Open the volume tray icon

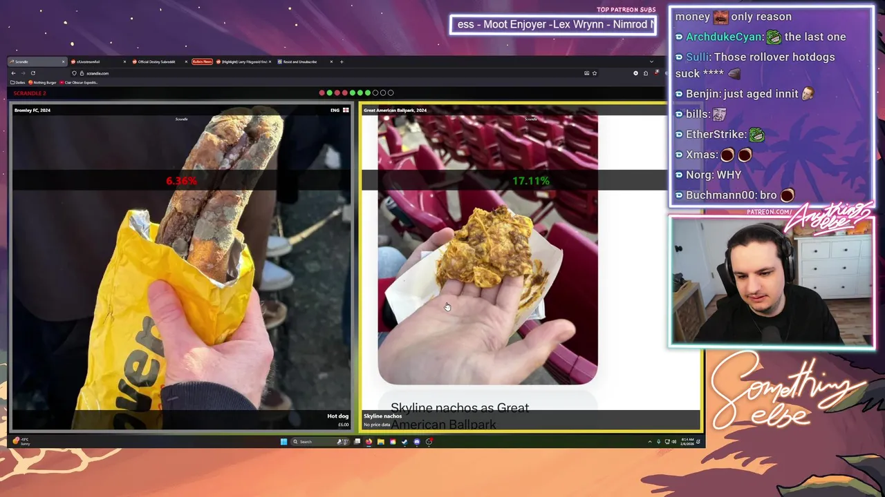pos(674,441)
